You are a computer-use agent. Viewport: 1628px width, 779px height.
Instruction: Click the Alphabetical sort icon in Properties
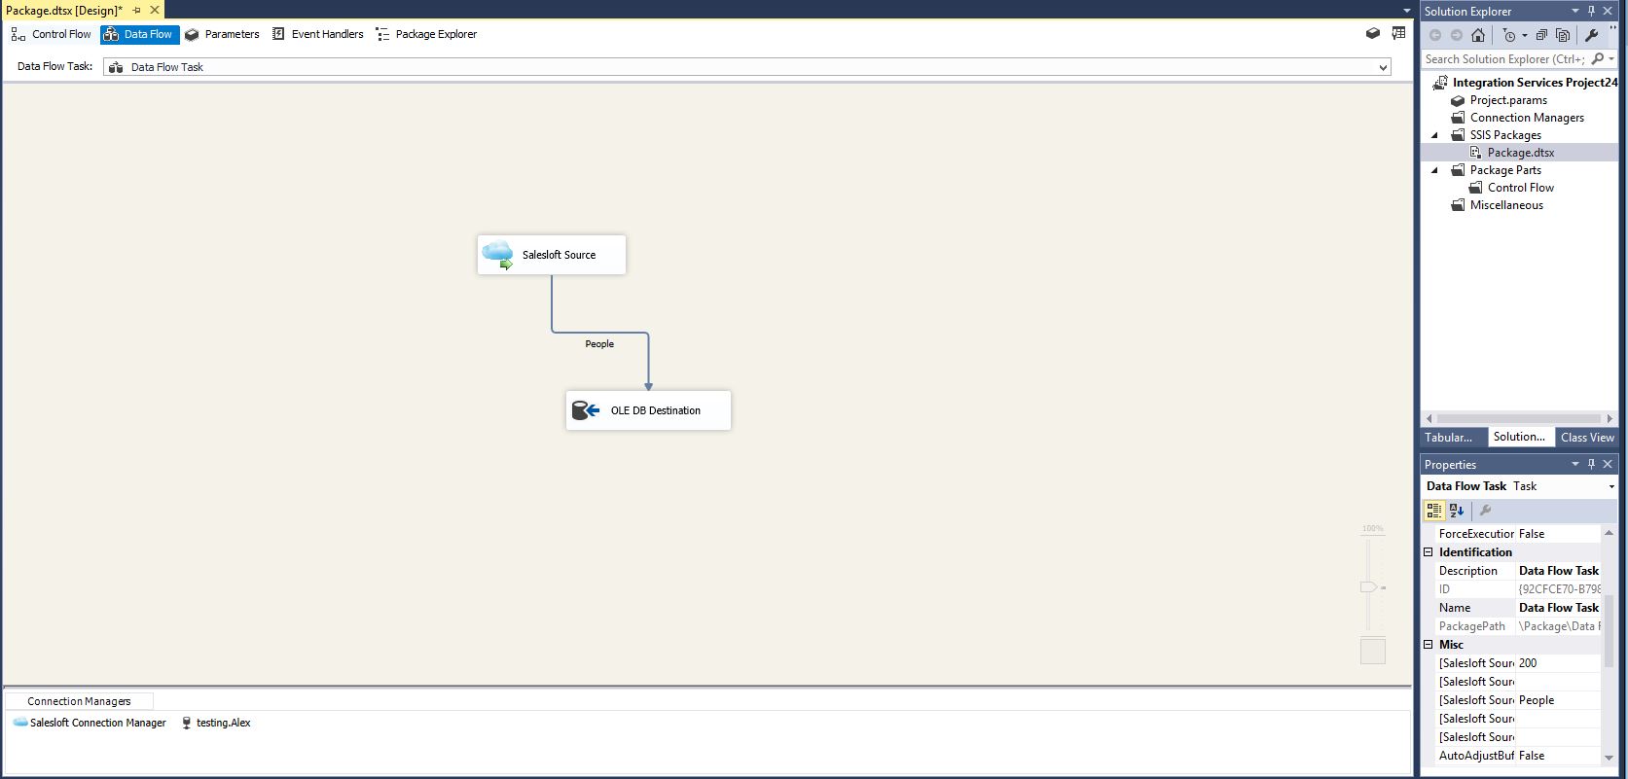pyautogui.click(x=1457, y=511)
